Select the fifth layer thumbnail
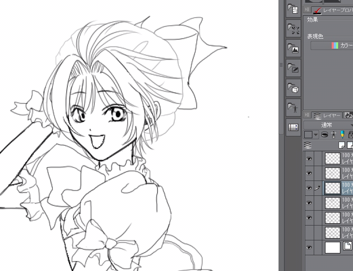Viewport: 353px width, 271px height. click(333, 218)
